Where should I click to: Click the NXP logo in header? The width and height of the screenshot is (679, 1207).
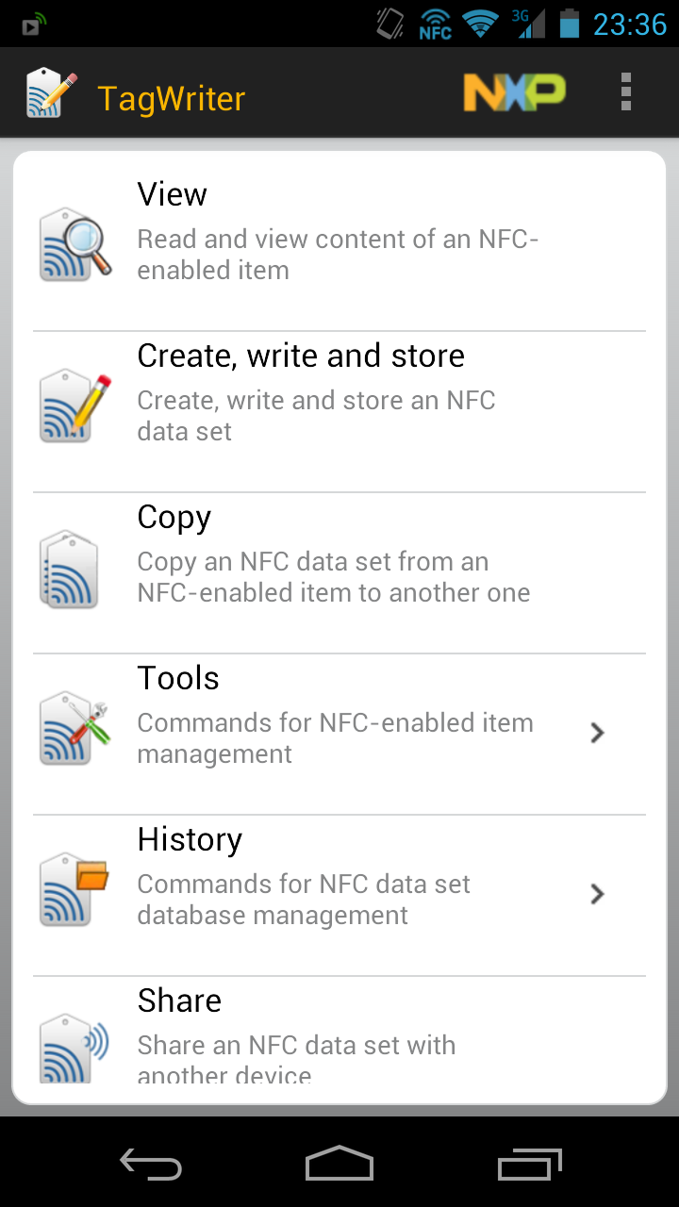pyautogui.click(x=514, y=92)
